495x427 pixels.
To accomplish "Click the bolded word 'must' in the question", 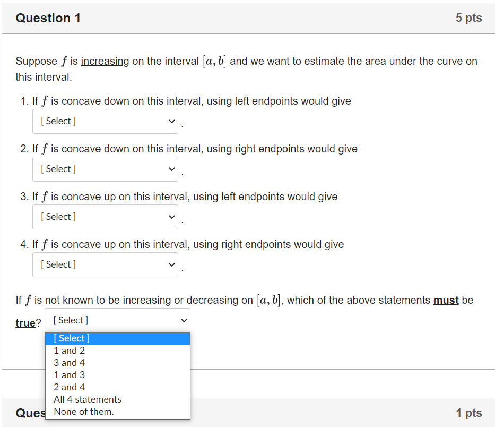I will pos(446,300).
